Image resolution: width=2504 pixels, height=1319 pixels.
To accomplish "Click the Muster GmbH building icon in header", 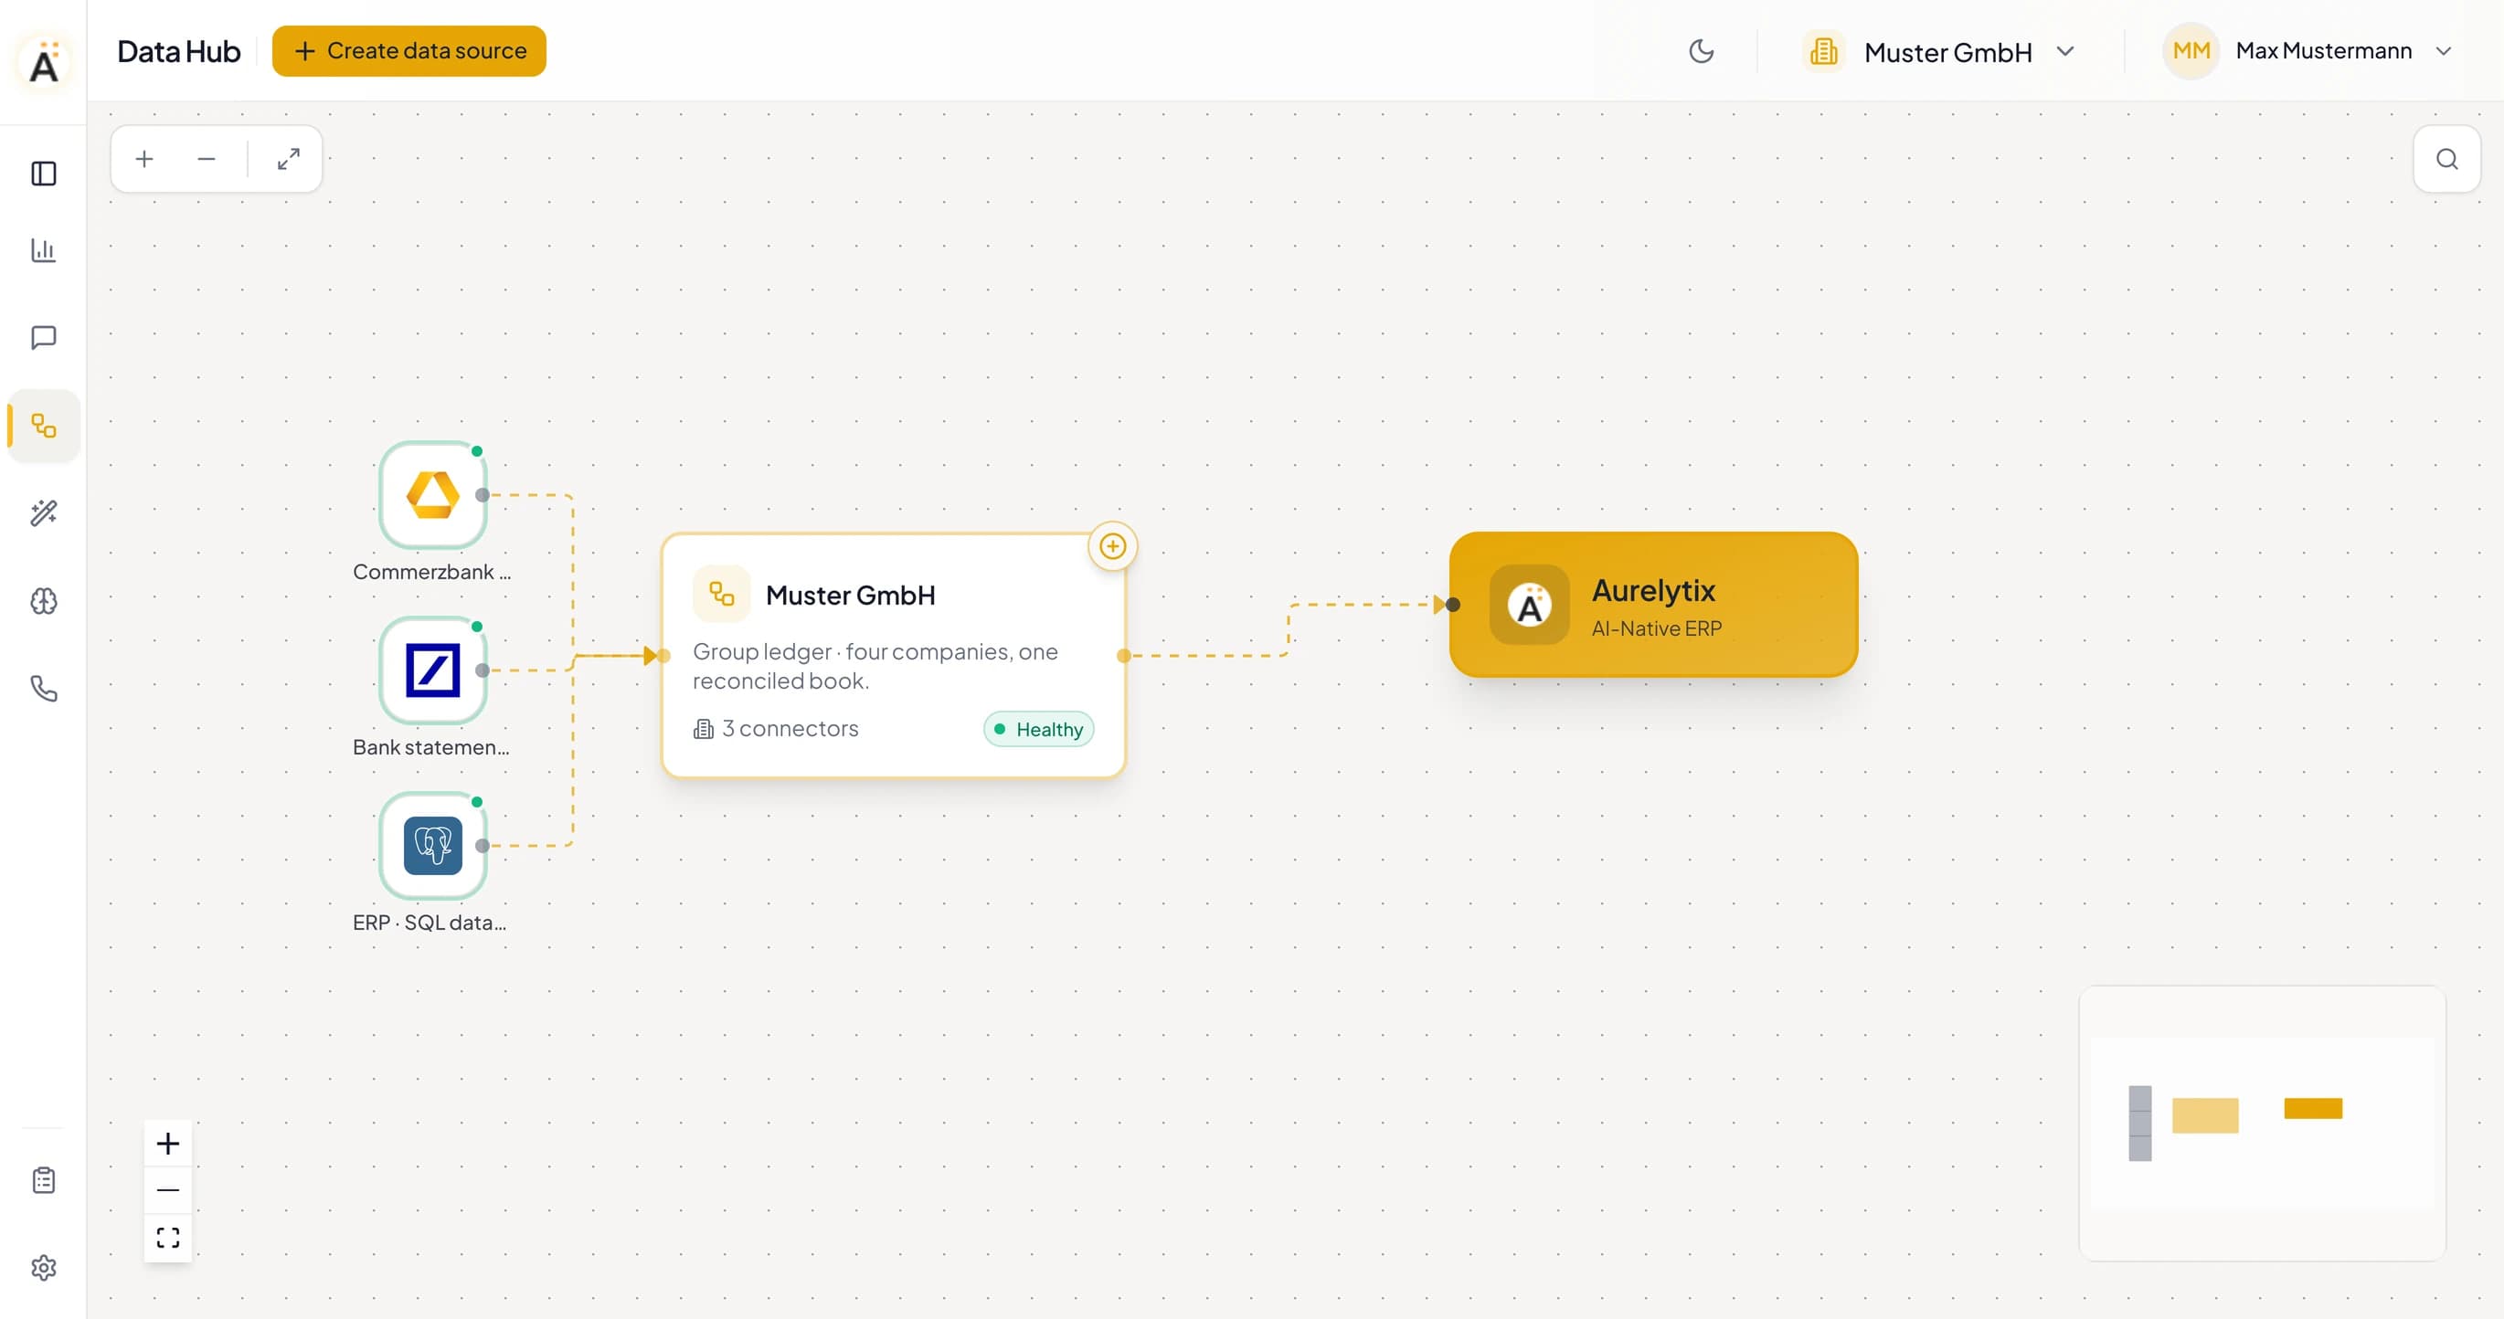I will coord(1823,50).
